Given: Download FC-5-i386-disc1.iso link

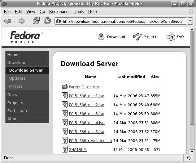Looking at the screenshot, I should (x=87, y=96).
